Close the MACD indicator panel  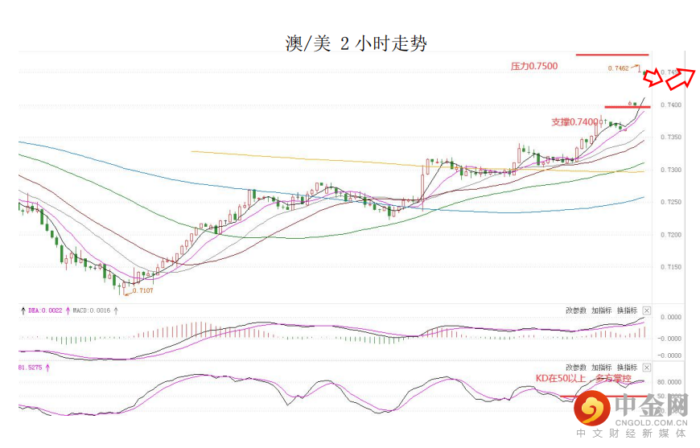pos(646,310)
